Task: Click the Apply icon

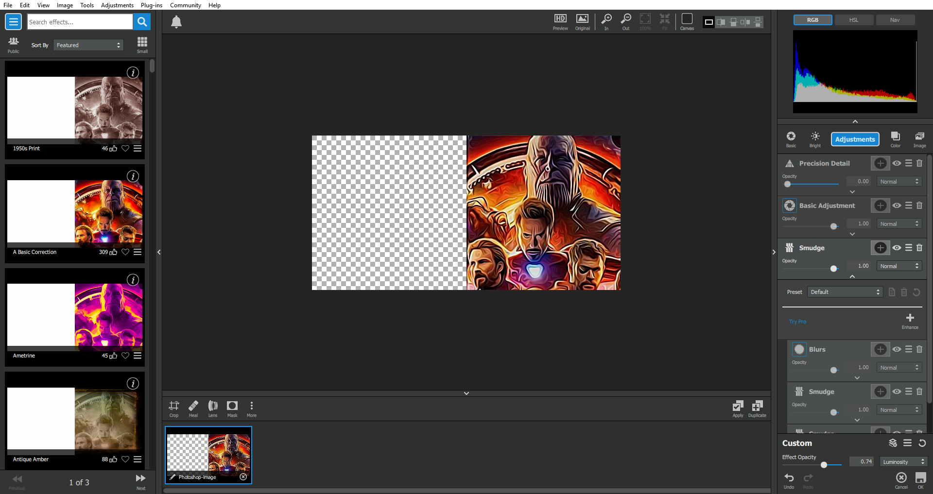Action: click(738, 409)
